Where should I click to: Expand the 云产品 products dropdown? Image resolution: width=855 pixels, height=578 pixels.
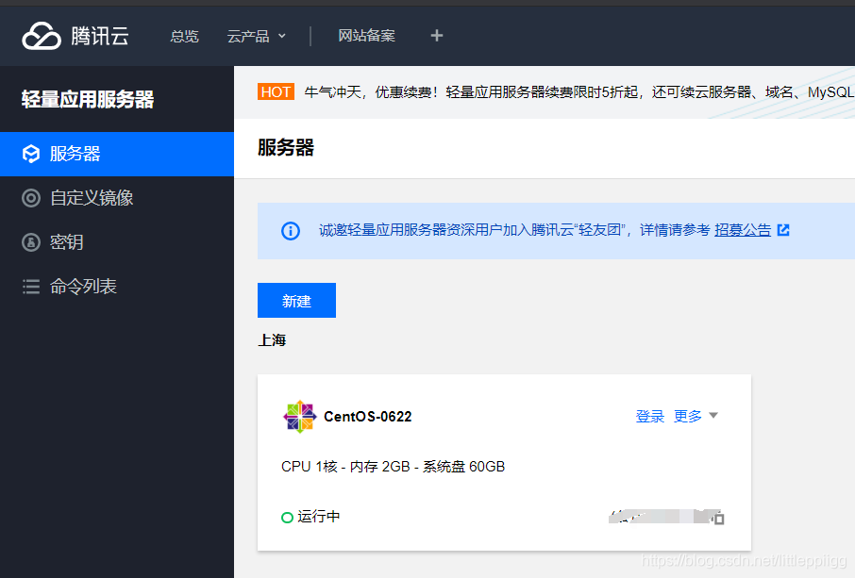257,37
